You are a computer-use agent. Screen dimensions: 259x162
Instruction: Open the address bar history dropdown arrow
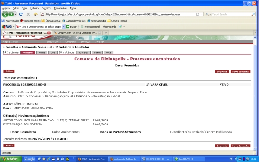click(x=202, y=14)
